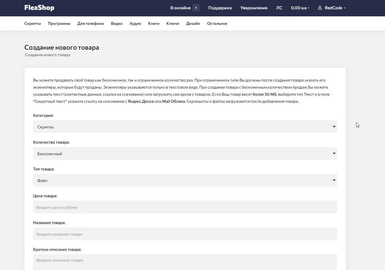The image size is (385, 270).
Task: Click the bold text более 50 Мб
Action: [x=265, y=95]
